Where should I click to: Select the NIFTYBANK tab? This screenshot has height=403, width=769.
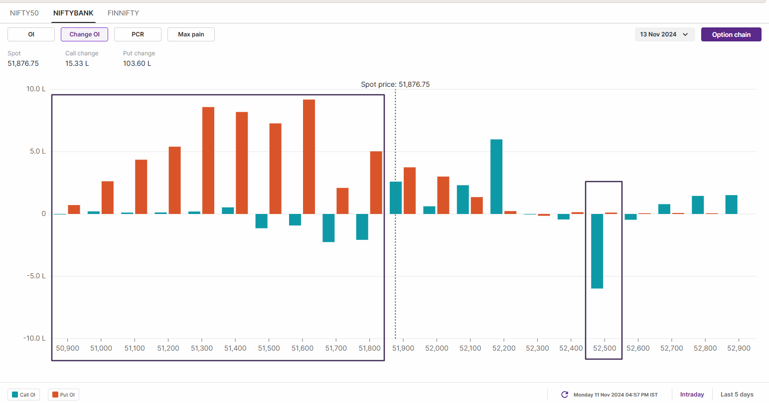(73, 13)
